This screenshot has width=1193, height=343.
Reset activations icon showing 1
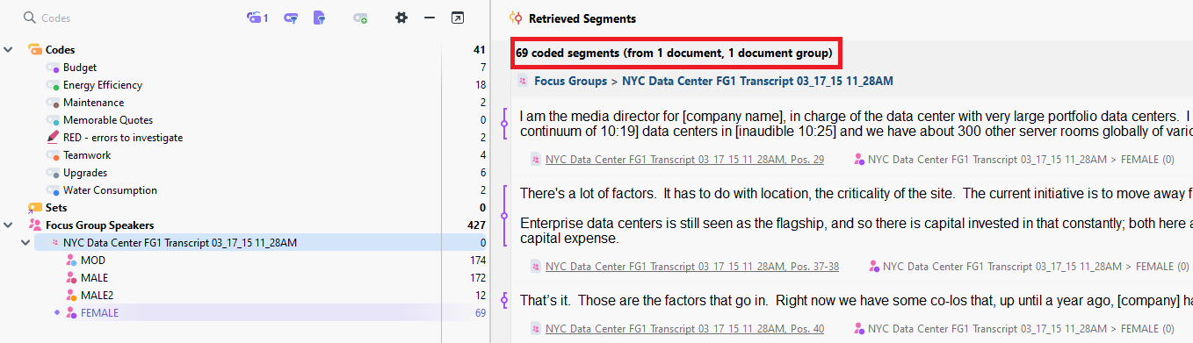click(x=257, y=18)
